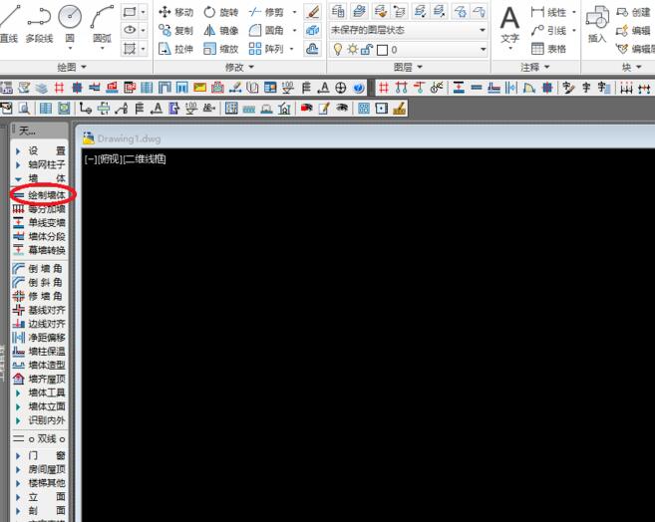Choose the 引线 leader tool
The height and width of the screenshot is (522, 655).
[x=549, y=31]
